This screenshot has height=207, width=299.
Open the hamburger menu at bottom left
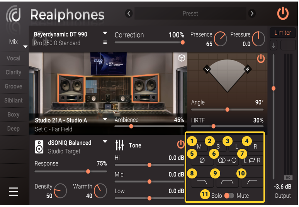[x=14, y=192]
